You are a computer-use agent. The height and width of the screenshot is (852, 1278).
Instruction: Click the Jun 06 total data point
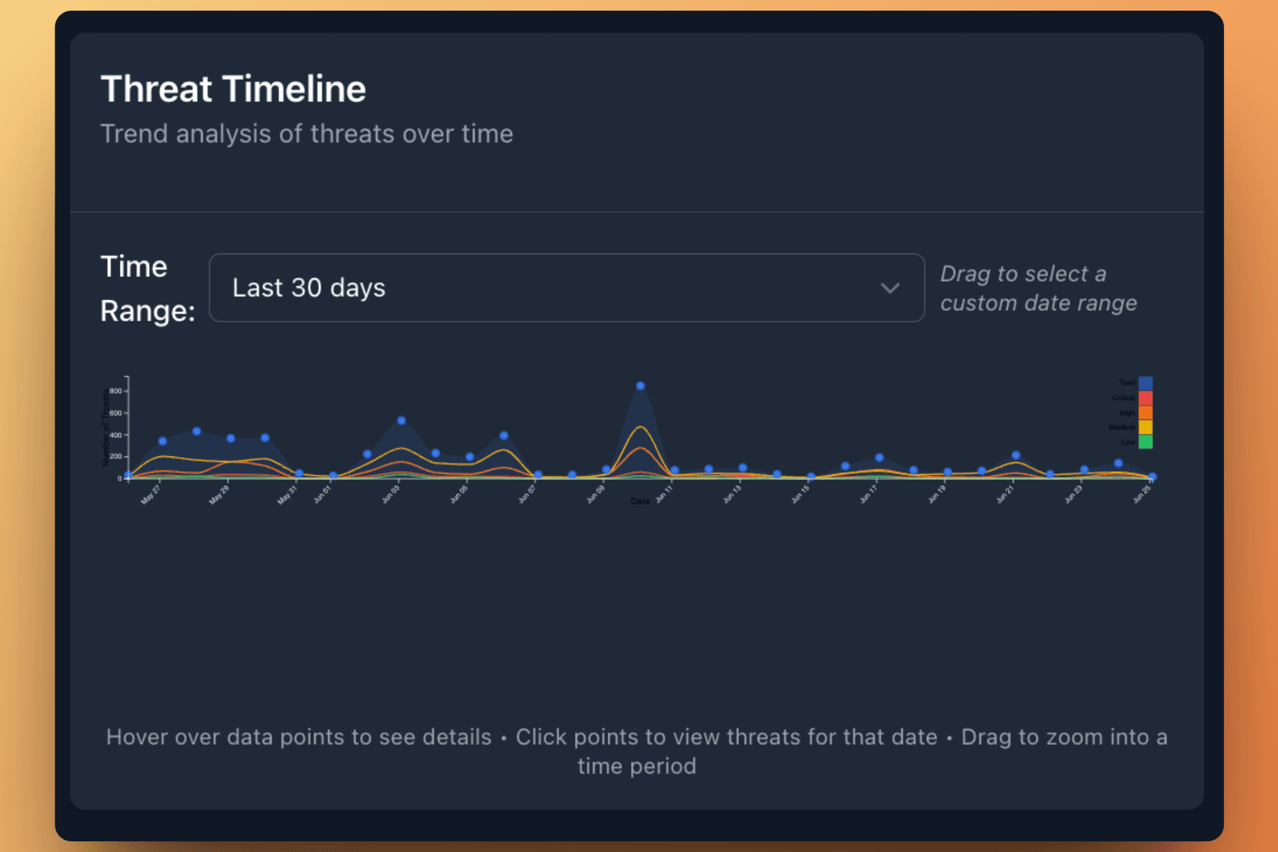pyautogui.click(x=504, y=435)
